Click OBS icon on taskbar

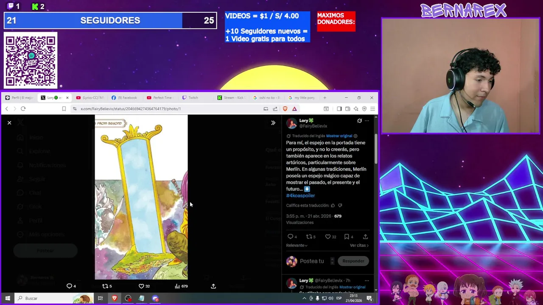coord(128,298)
